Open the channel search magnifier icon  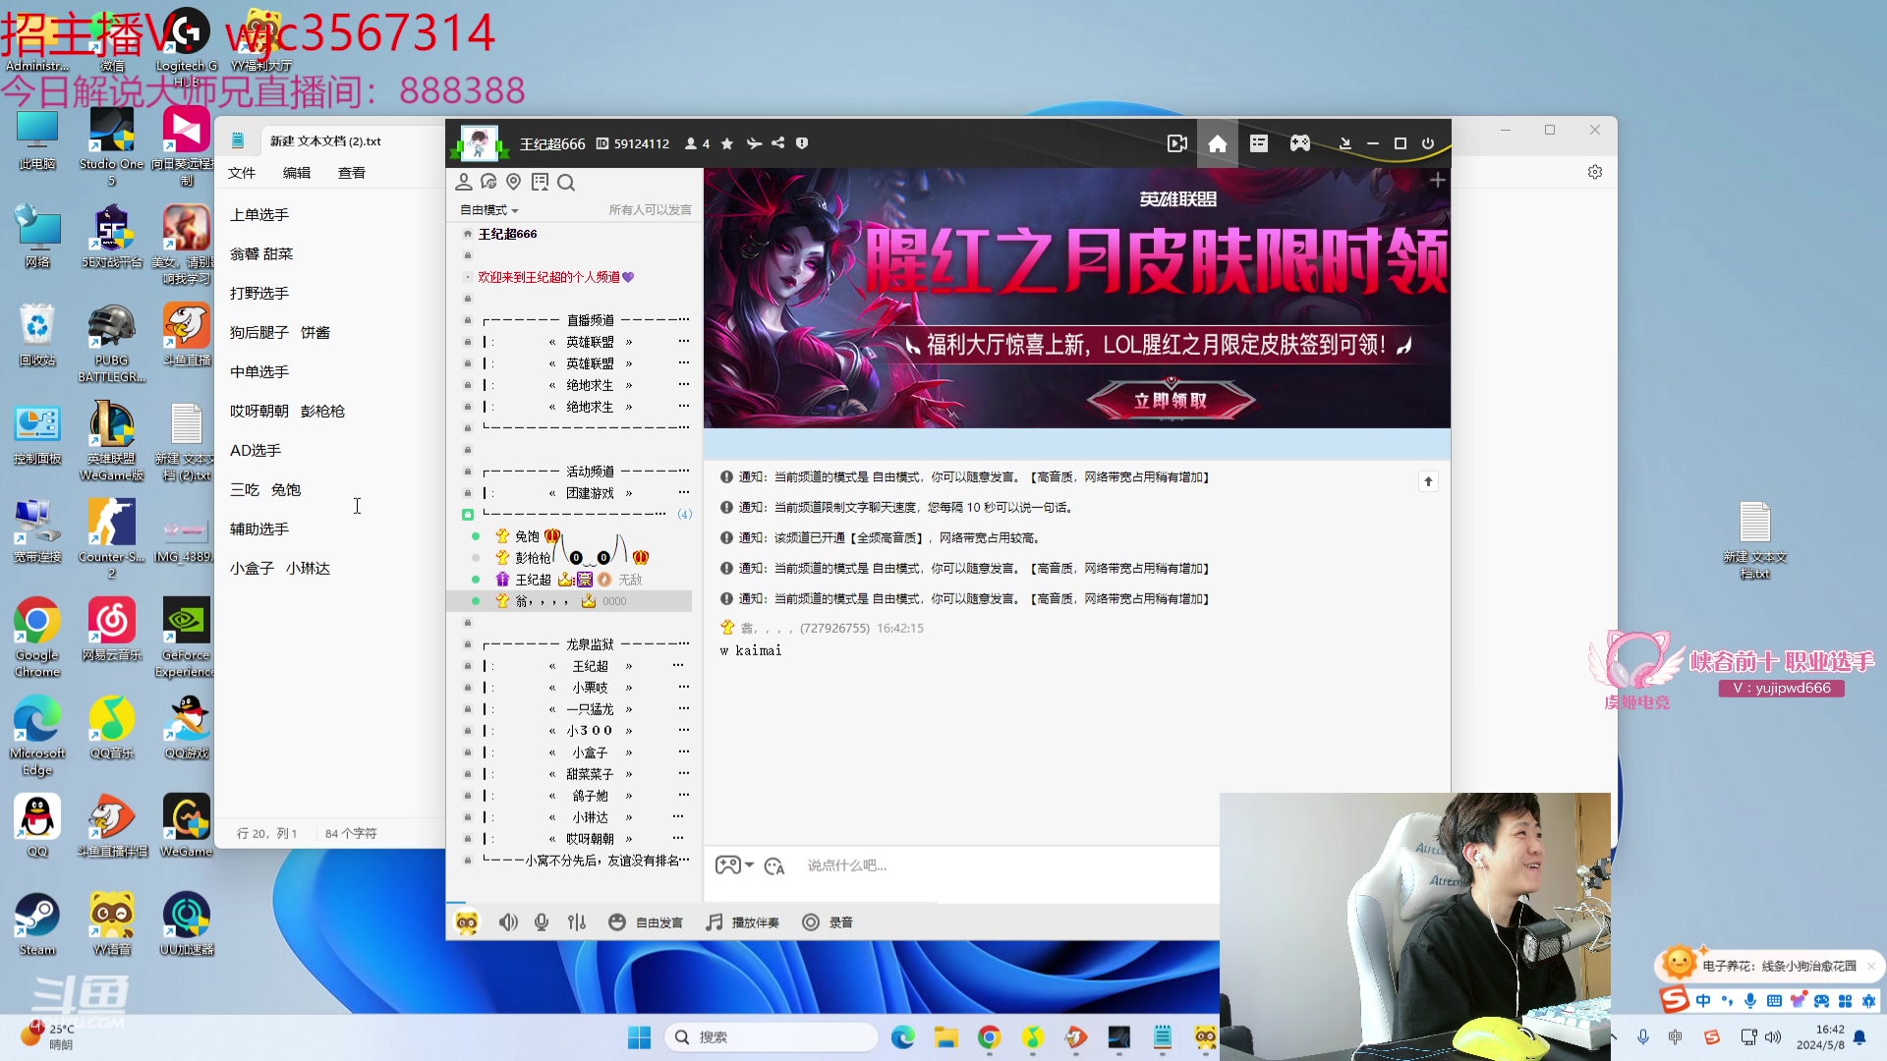pos(566,182)
